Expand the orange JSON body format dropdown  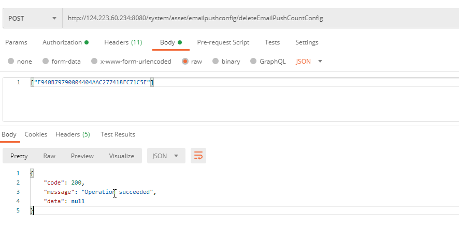tap(309, 62)
